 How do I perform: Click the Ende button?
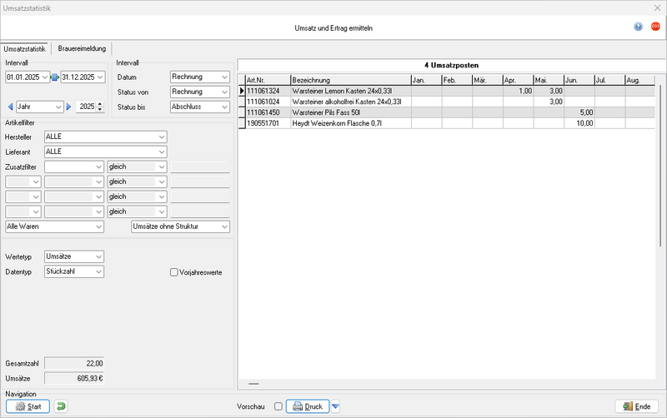[x=636, y=406]
